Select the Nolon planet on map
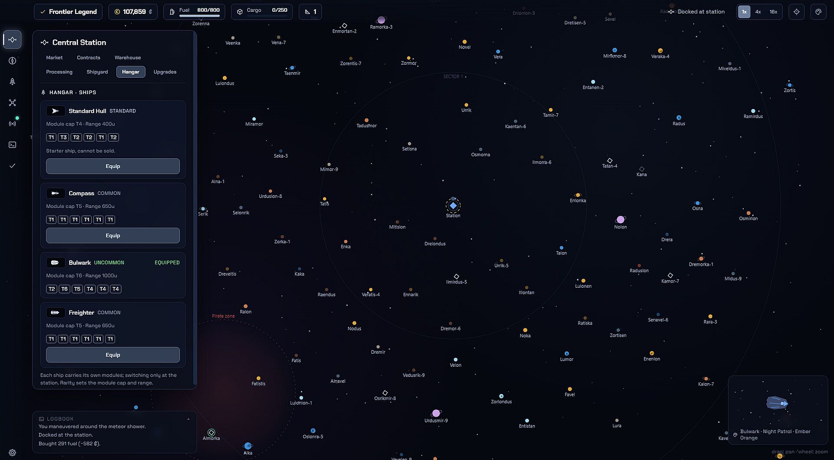834x460 pixels. coord(621,220)
